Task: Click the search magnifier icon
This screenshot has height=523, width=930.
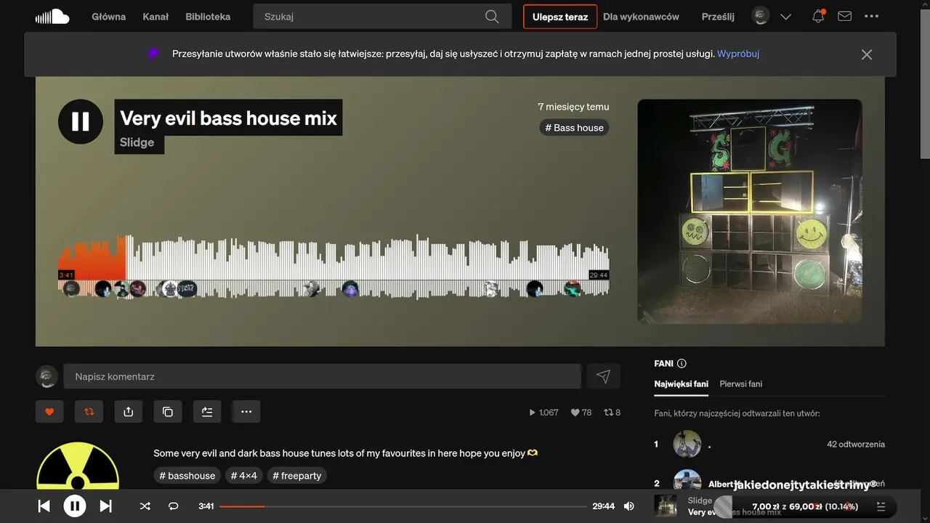Action: [492, 17]
